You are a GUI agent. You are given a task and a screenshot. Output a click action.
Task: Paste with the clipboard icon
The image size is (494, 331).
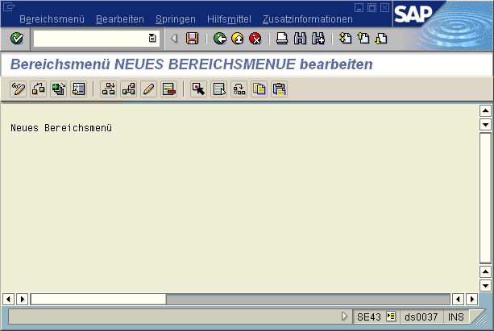click(x=280, y=89)
